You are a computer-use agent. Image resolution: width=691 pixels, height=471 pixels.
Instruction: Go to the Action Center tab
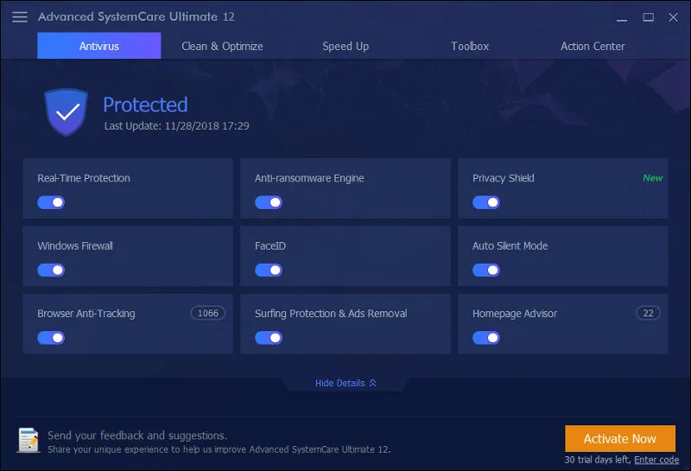593,46
